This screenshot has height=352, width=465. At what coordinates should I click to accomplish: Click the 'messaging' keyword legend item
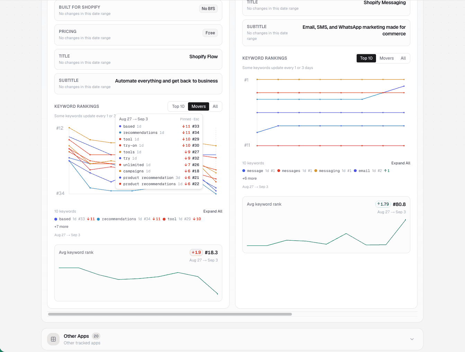click(x=333, y=171)
